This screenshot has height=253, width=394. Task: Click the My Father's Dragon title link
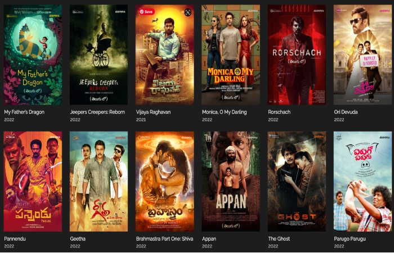coord(24,112)
